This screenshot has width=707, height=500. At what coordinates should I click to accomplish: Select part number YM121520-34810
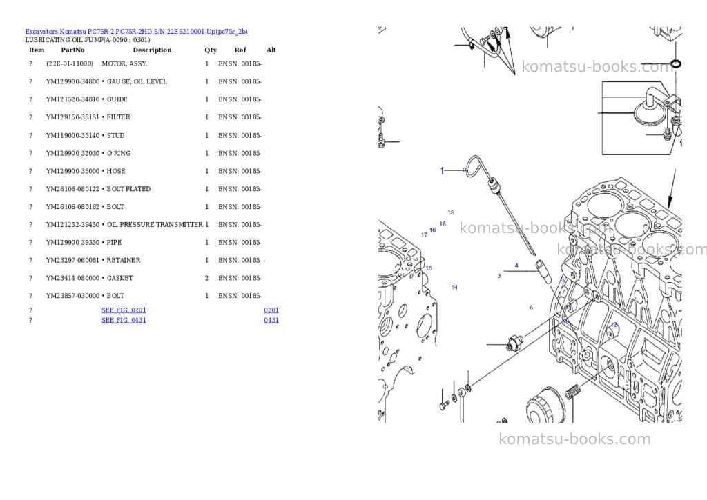click(72, 99)
